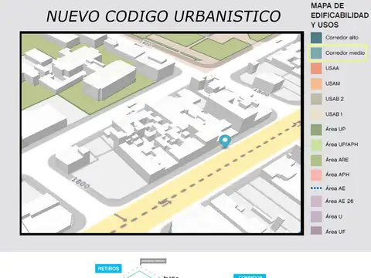Click the Área AE 26 swatch
Image resolution: width=371 pixels, height=278 pixels.
pyautogui.click(x=316, y=202)
